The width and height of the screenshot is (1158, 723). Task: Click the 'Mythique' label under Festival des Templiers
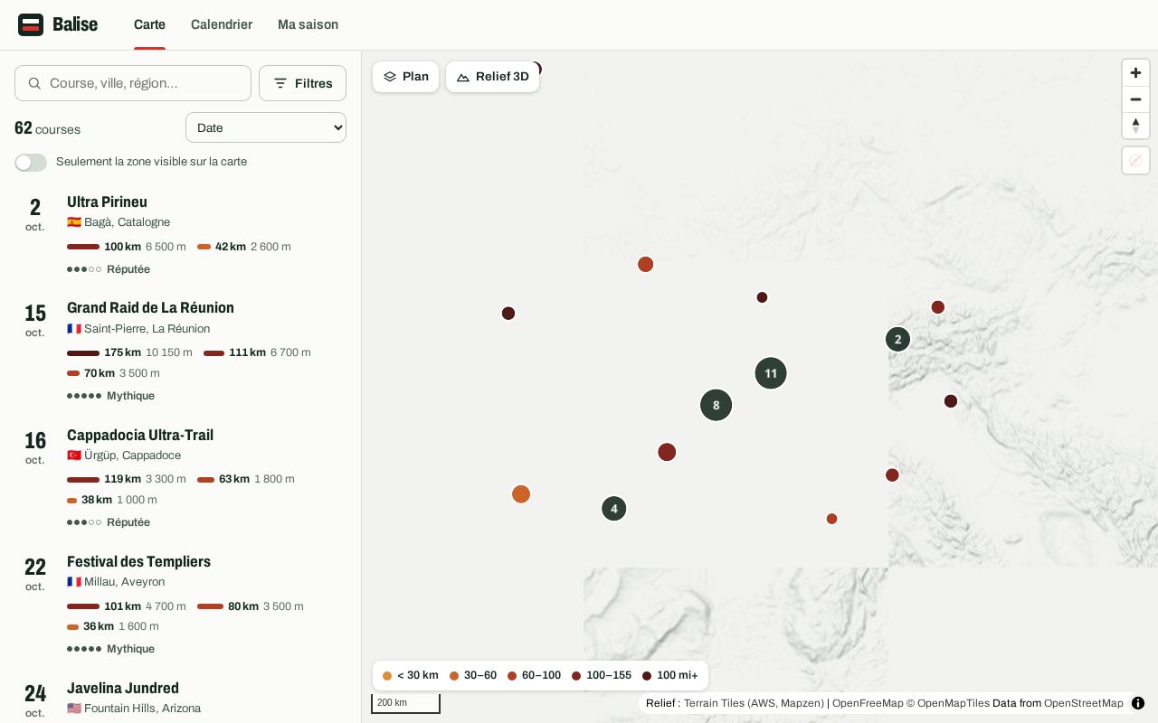click(x=130, y=649)
